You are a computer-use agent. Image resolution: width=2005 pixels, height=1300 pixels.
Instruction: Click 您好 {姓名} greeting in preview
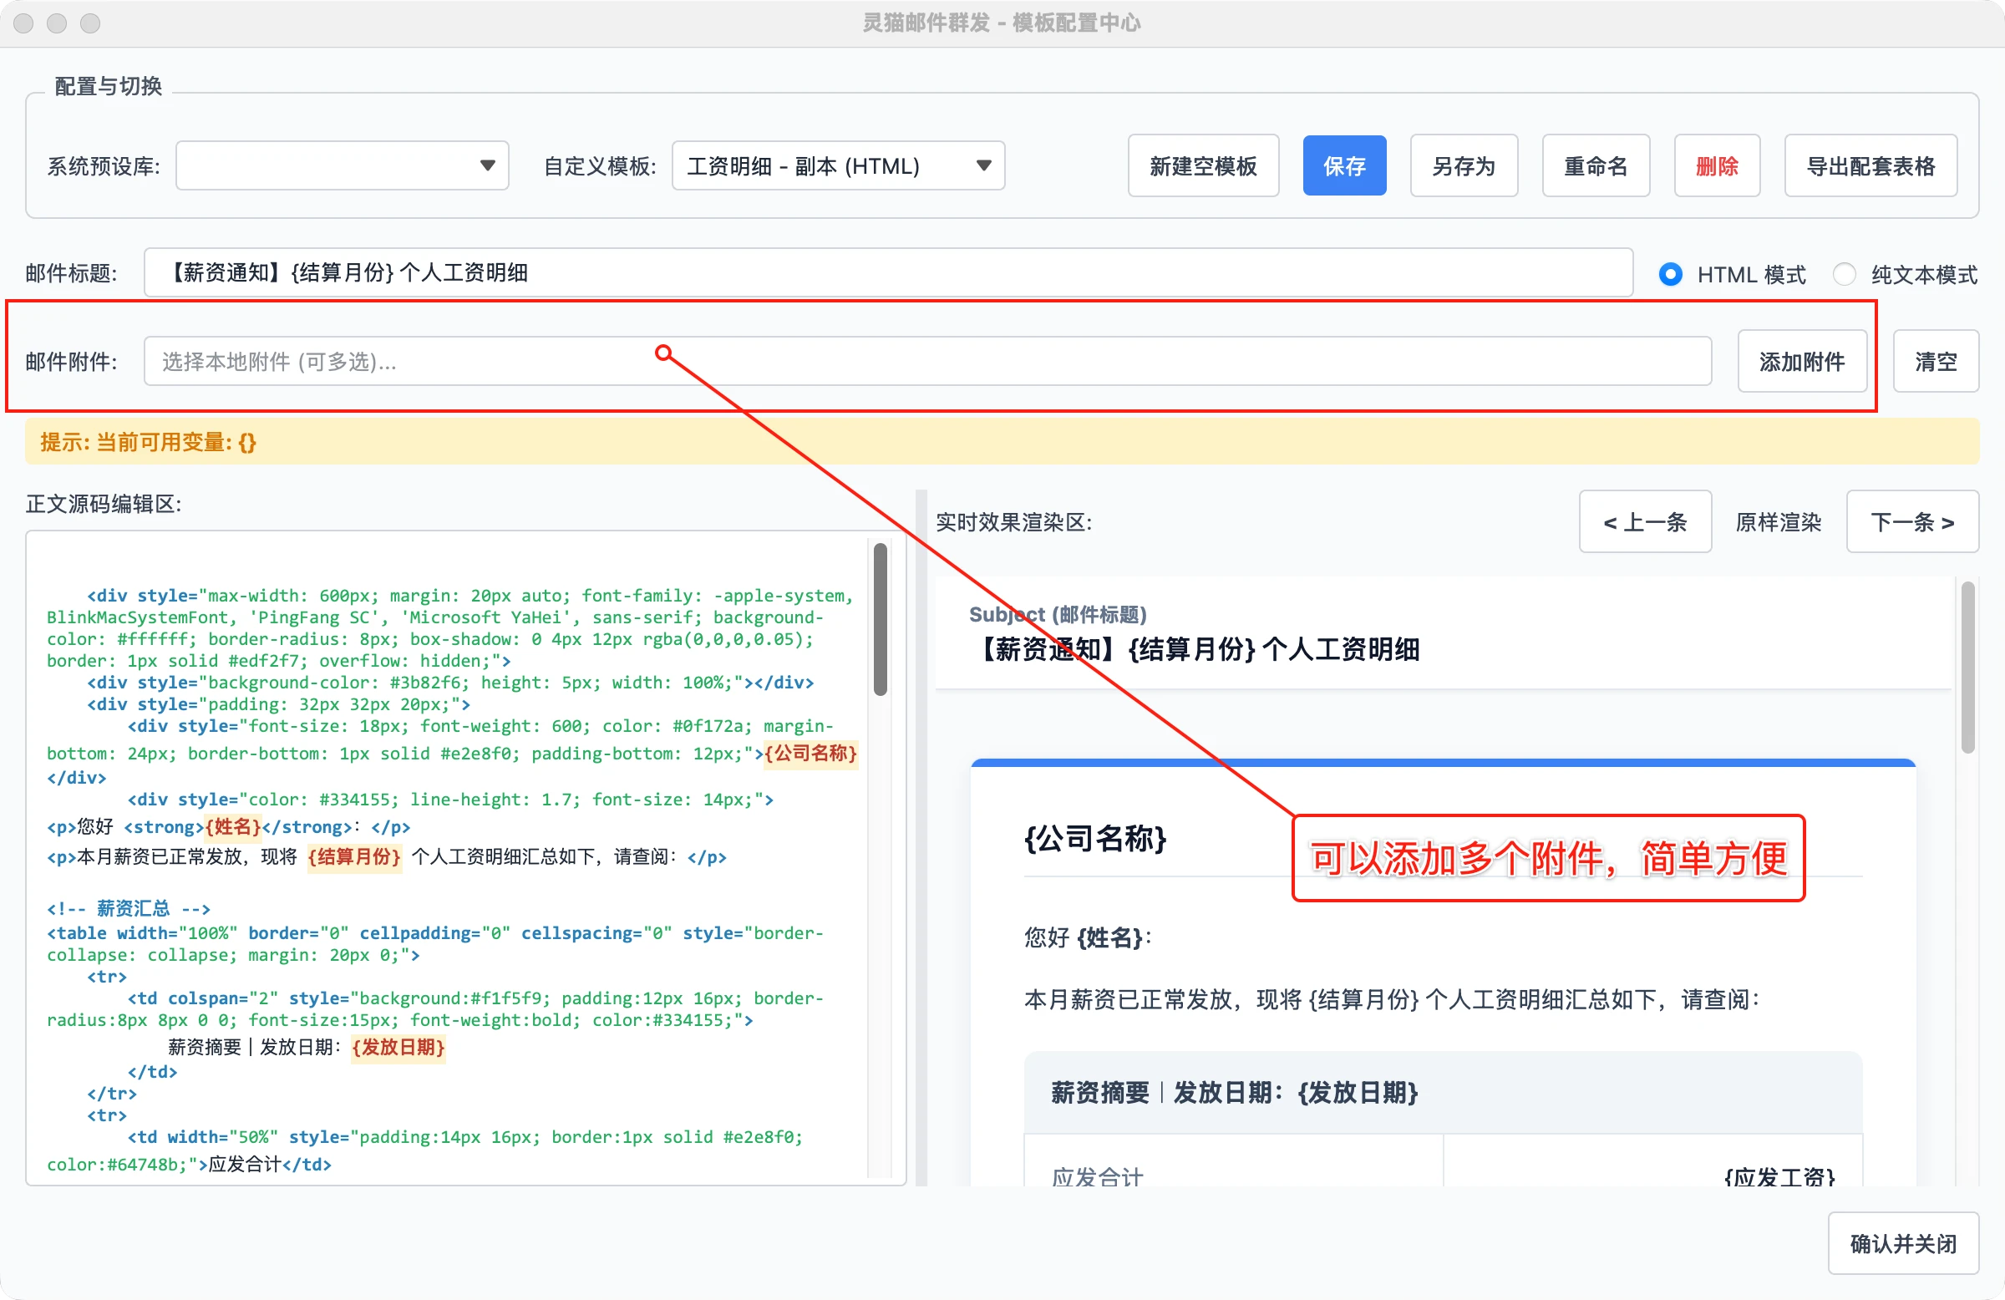[1087, 937]
